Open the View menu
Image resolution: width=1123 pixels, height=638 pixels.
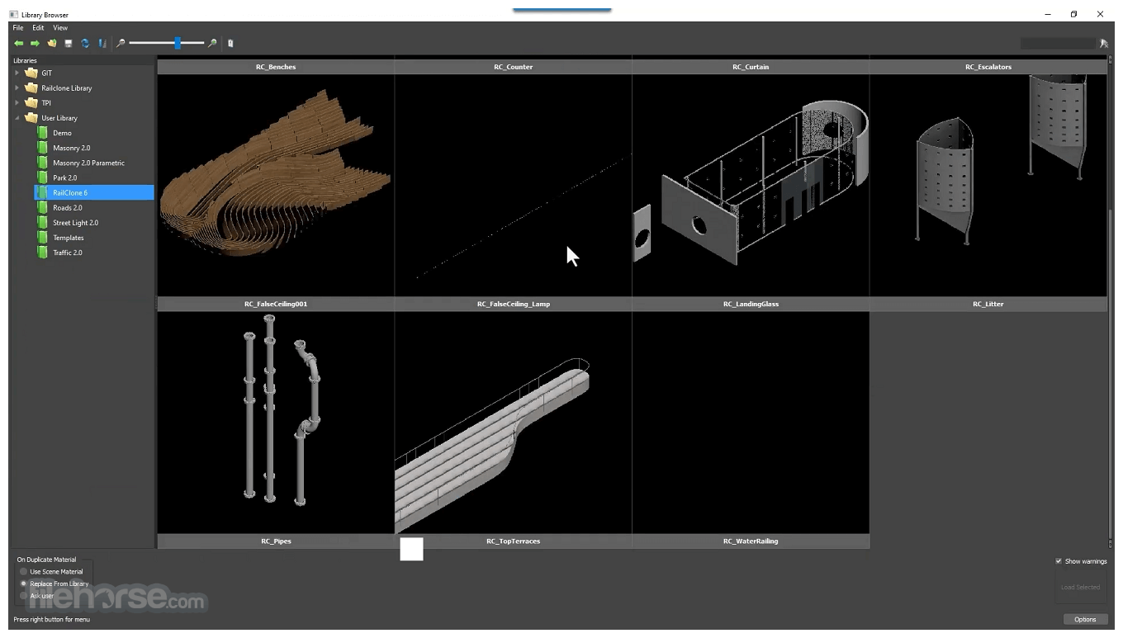point(60,28)
